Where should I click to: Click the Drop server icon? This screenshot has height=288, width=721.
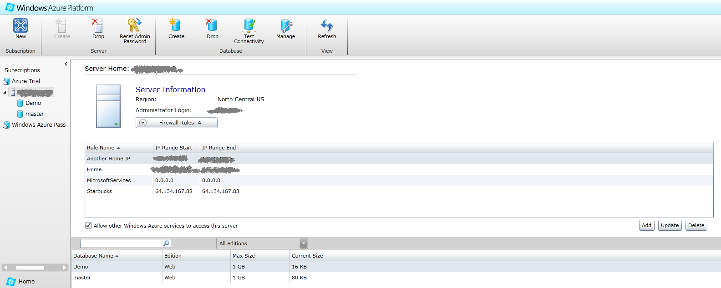click(98, 26)
